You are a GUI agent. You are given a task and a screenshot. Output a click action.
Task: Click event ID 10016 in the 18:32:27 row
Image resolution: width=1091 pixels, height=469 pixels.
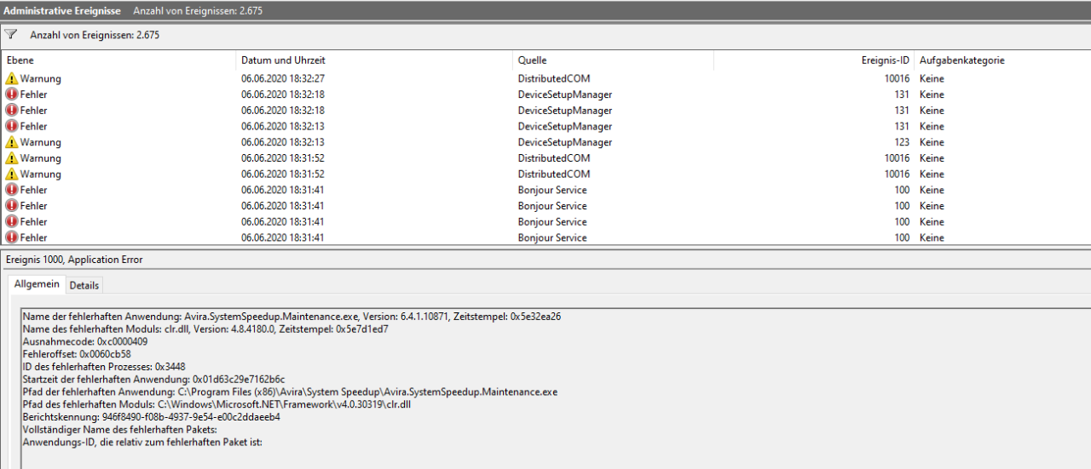(897, 78)
